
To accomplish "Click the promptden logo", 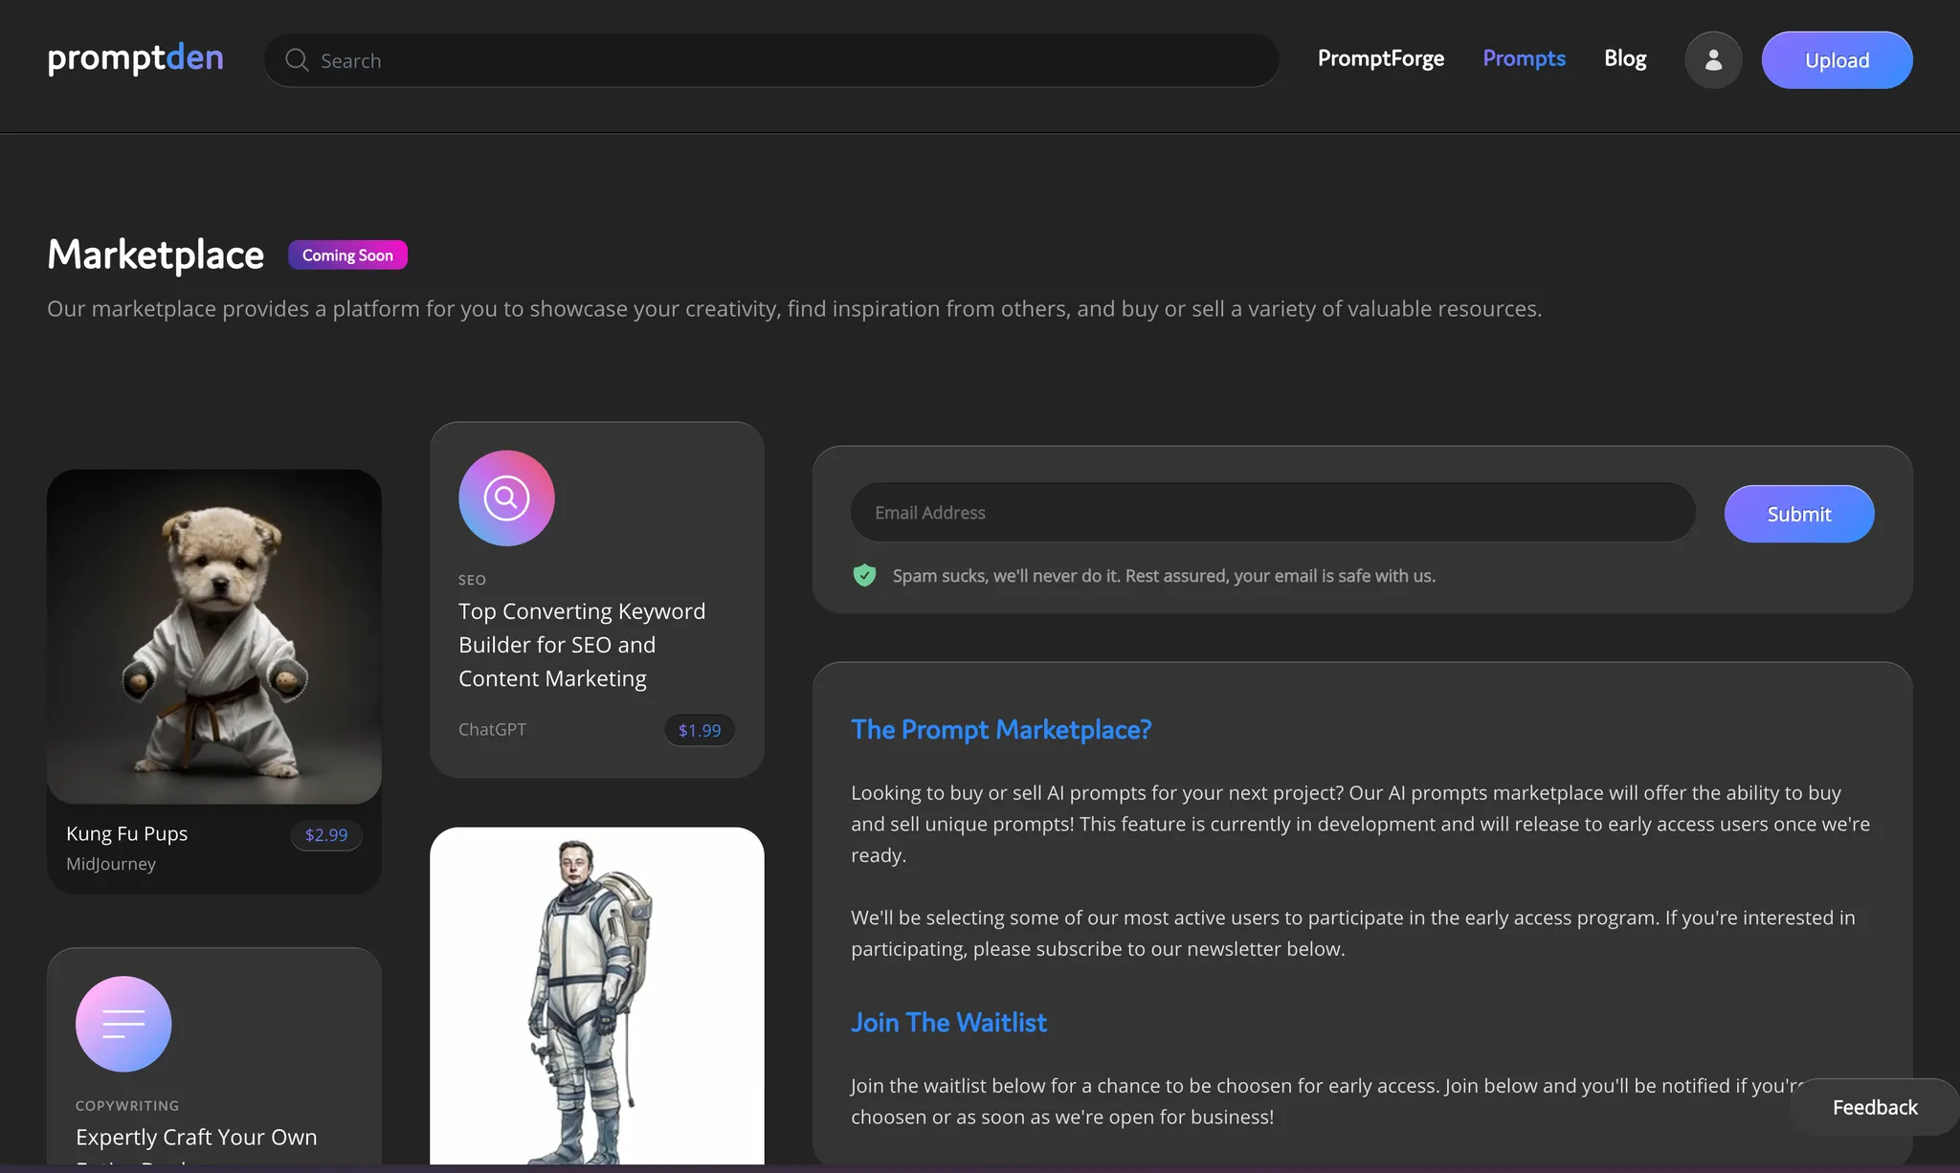I will tap(135, 58).
